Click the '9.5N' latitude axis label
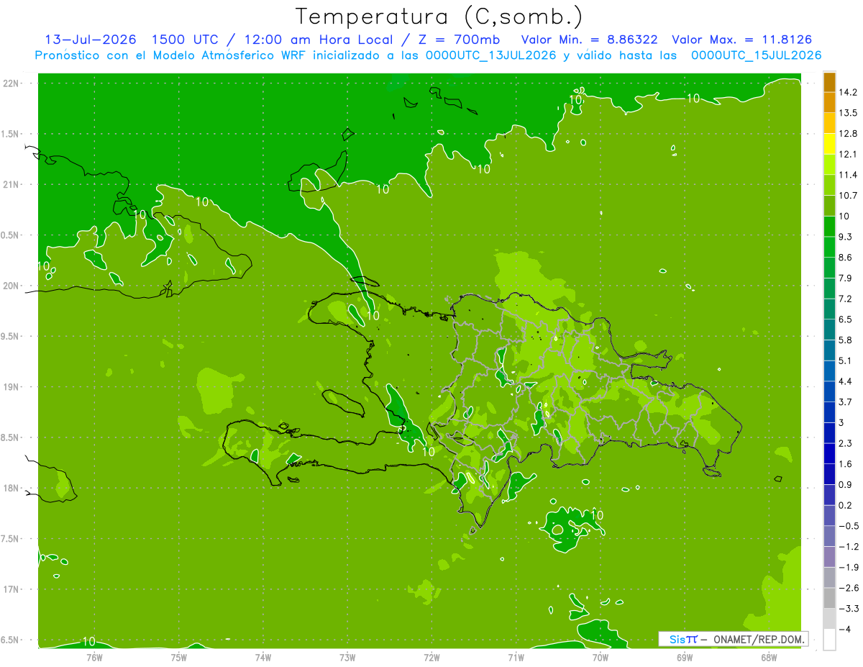Screen dimensions: 863x667 pyautogui.click(x=10, y=337)
